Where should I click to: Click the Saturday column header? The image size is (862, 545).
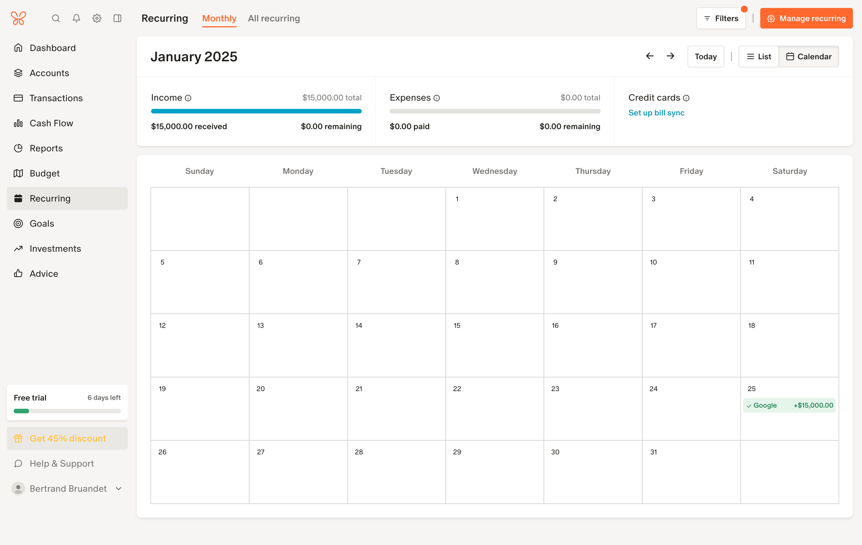[789, 171]
